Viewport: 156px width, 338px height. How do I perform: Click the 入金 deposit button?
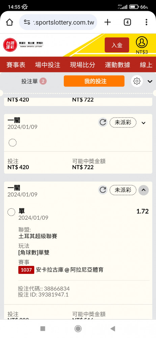click(x=117, y=45)
